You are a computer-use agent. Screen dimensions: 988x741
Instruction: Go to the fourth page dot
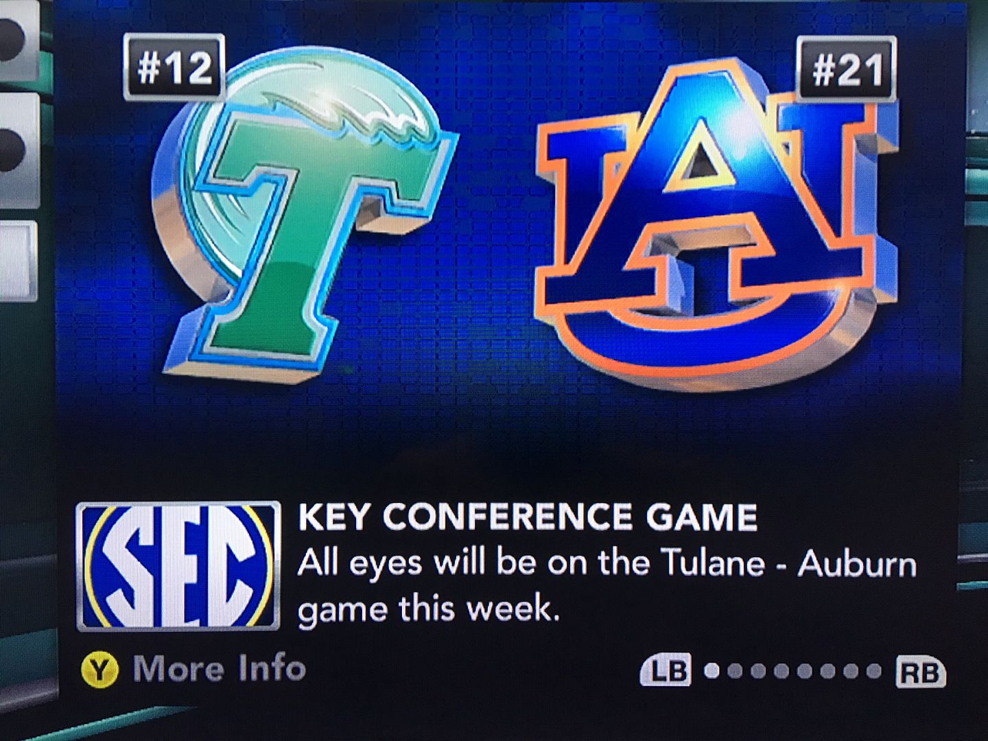pyautogui.click(x=781, y=671)
